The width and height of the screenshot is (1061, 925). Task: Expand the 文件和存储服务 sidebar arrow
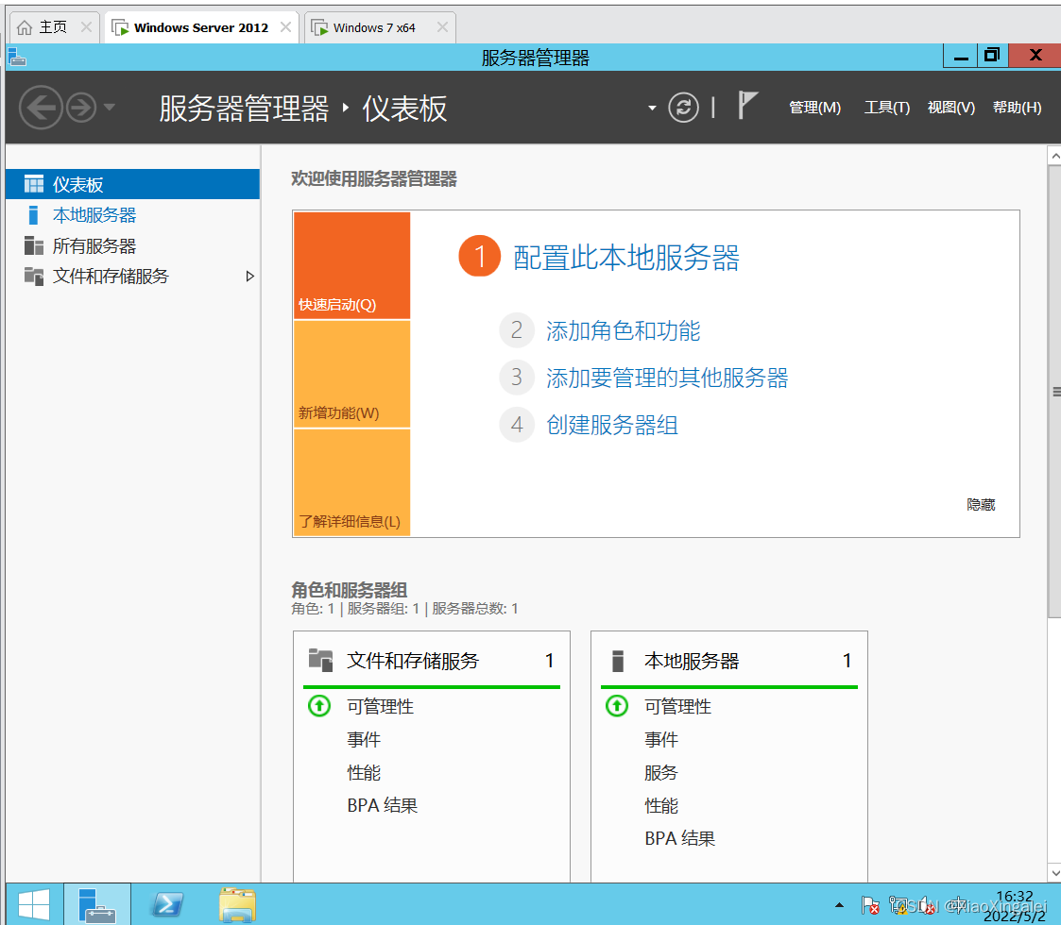click(249, 276)
